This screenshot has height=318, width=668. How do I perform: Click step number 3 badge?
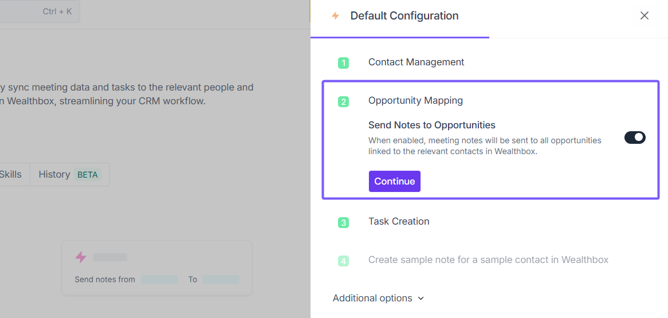(343, 222)
